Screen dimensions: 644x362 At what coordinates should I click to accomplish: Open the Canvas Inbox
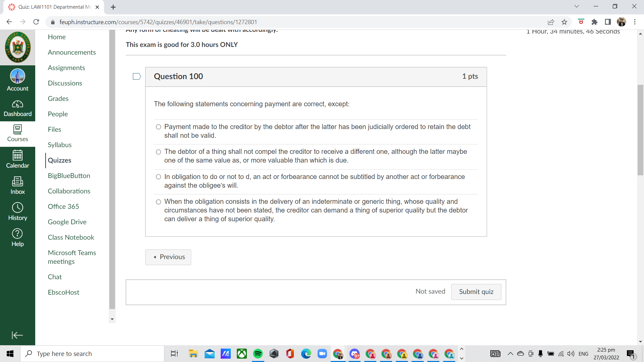(x=17, y=185)
